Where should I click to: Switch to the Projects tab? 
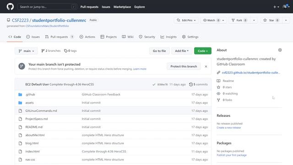(109, 37)
